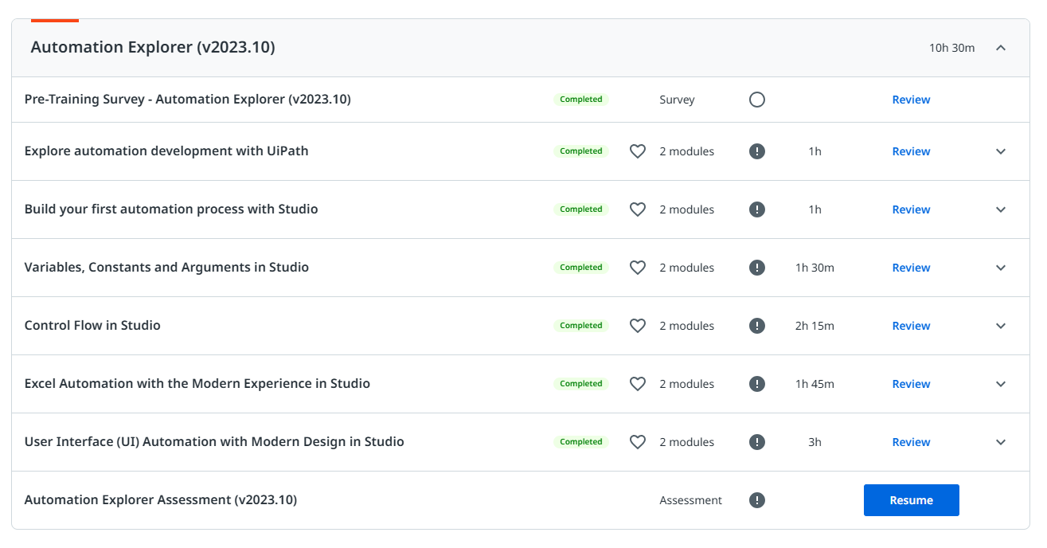The height and width of the screenshot is (548, 1047).
Task: Click Review for Explore automation development with UiPath
Action: pos(911,151)
